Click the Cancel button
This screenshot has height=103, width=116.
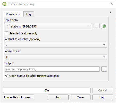coord(103,90)
